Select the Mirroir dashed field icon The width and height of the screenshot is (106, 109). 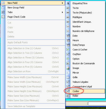[68, 73]
